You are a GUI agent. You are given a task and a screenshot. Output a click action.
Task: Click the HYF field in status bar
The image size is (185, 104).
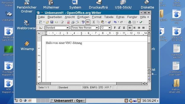[x=107, y=88]
